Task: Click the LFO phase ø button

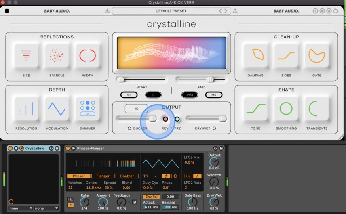Action: [x=166, y=176]
